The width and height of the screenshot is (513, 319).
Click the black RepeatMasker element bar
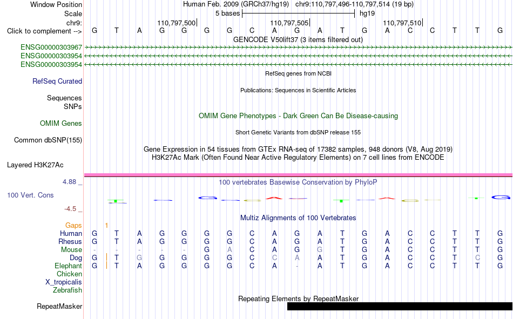click(x=400, y=306)
